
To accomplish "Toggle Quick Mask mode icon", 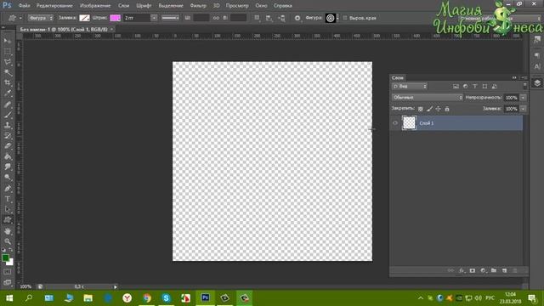I will tap(8, 272).
